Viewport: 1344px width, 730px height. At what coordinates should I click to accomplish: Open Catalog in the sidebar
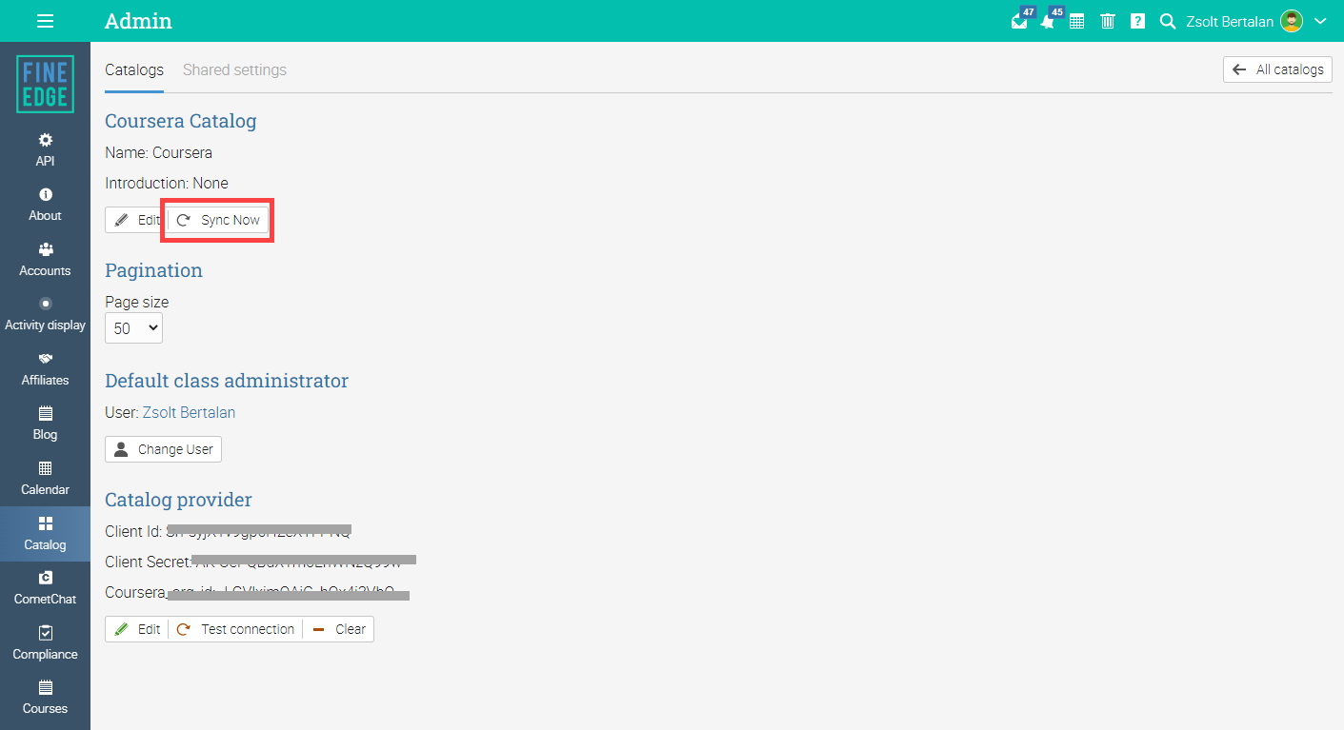(x=45, y=534)
